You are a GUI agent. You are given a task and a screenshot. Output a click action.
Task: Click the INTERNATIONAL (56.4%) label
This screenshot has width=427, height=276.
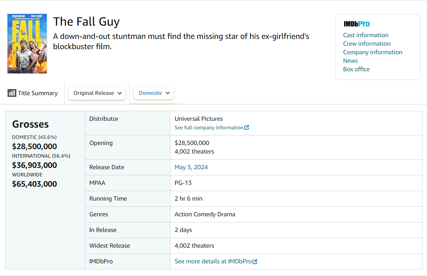[41, 156]
